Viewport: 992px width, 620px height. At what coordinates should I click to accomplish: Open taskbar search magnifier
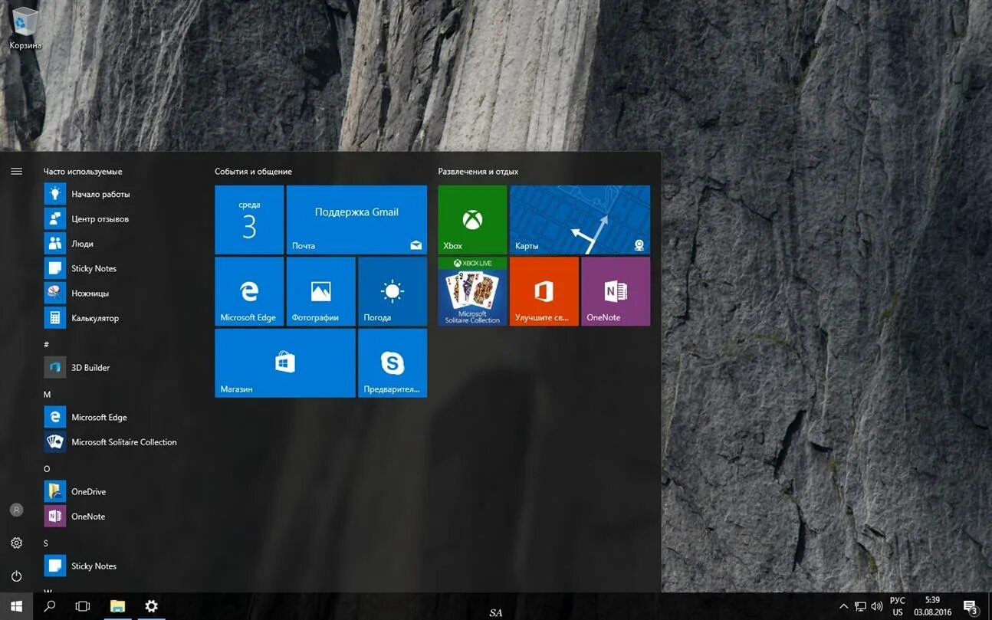click(50, 606)
